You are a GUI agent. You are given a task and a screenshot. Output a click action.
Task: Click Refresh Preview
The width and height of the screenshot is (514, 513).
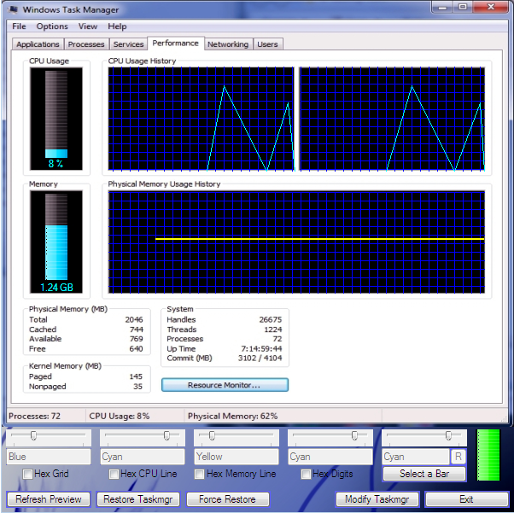coord(49,499)
